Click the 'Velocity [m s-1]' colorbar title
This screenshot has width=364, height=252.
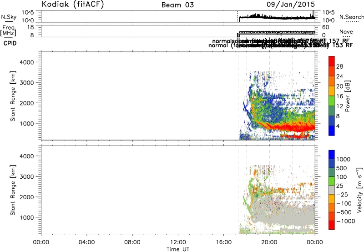(359, 190)
